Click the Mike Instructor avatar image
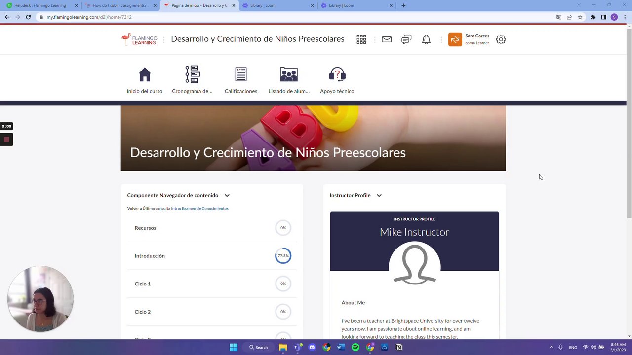The height and width of the screenshot is (355, 632). (x=414, y=263)
